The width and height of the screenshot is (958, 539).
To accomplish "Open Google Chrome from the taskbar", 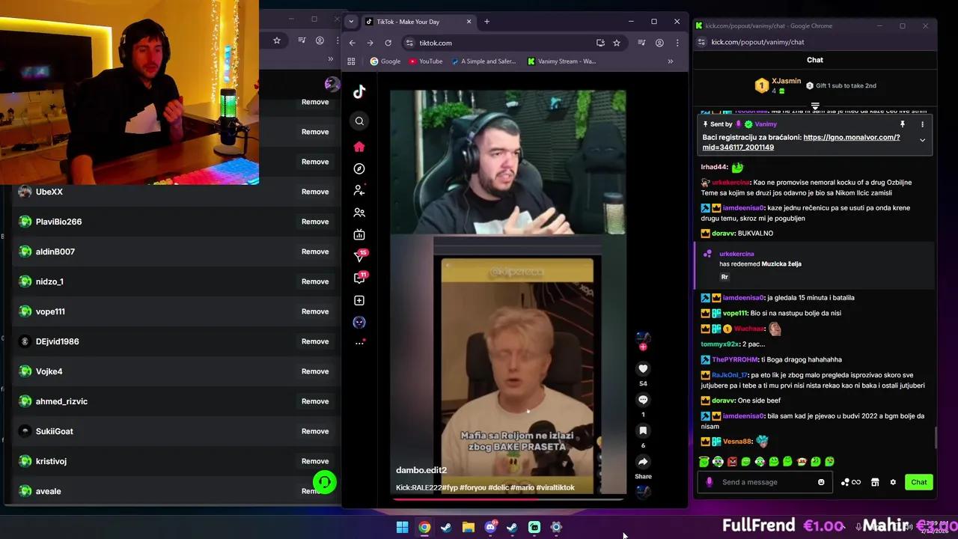I will pyautogui.click(x=424, y=527).
